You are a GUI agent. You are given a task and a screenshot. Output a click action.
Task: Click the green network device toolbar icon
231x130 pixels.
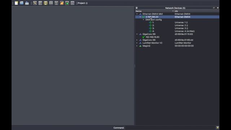coord(67,3)
